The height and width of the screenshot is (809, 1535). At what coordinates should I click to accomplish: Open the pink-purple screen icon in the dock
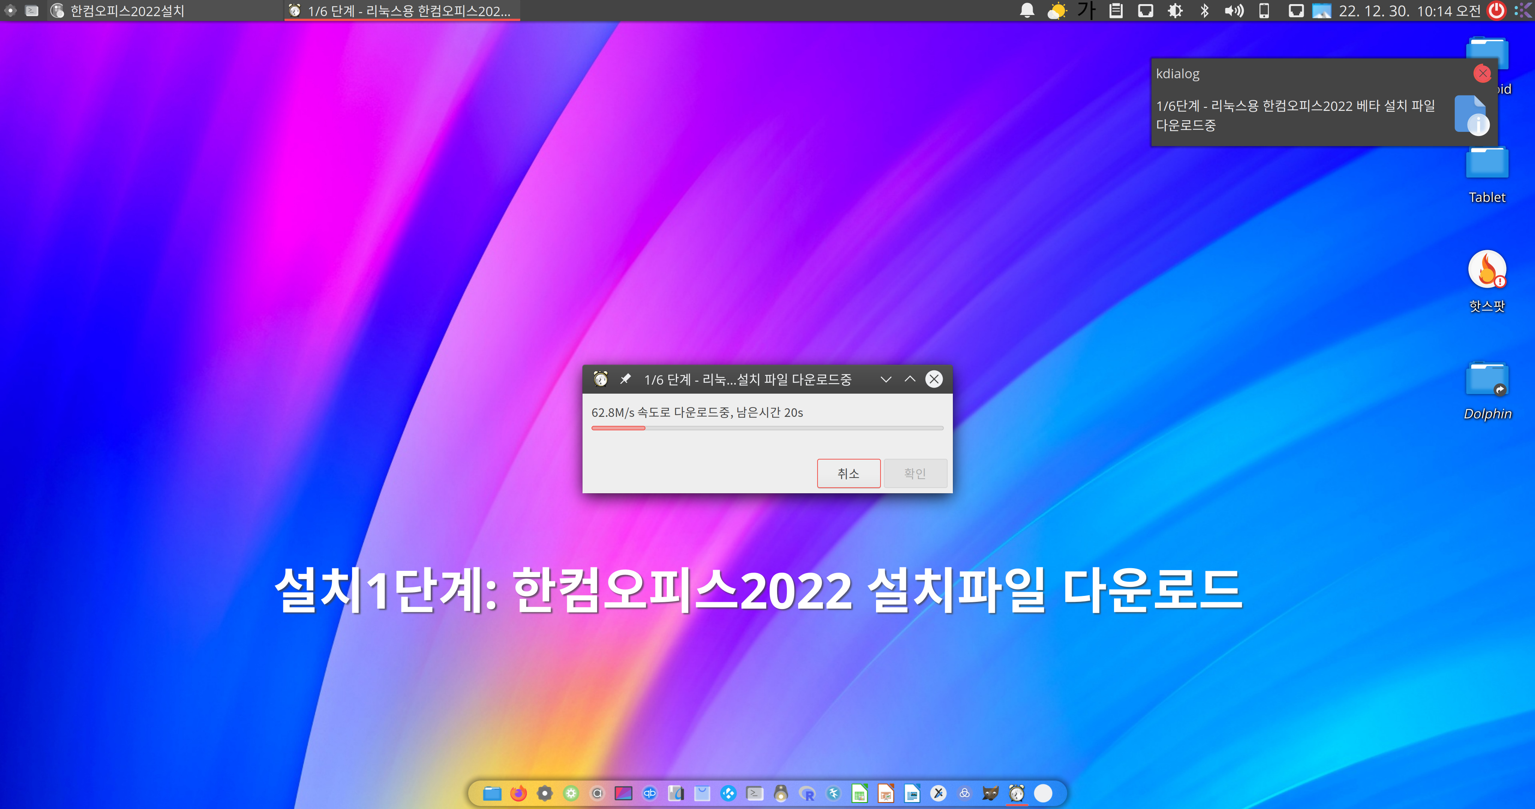(x=623, y=793)
